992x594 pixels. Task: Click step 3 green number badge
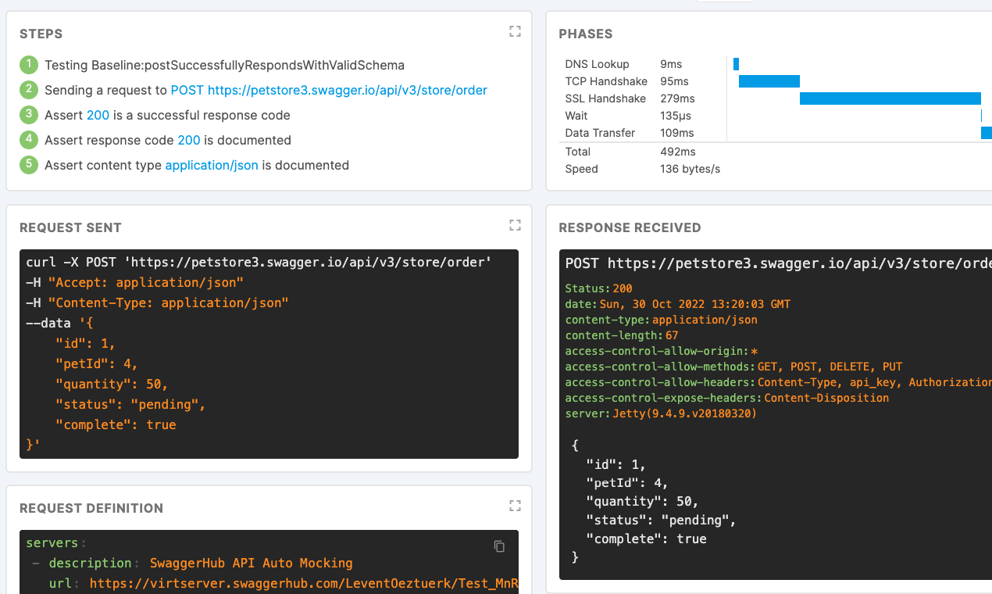[x=29, y=115]
